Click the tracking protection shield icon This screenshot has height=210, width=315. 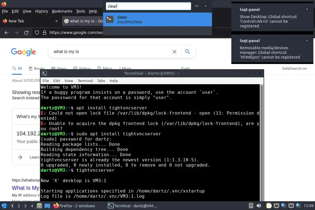pos(37,33)
